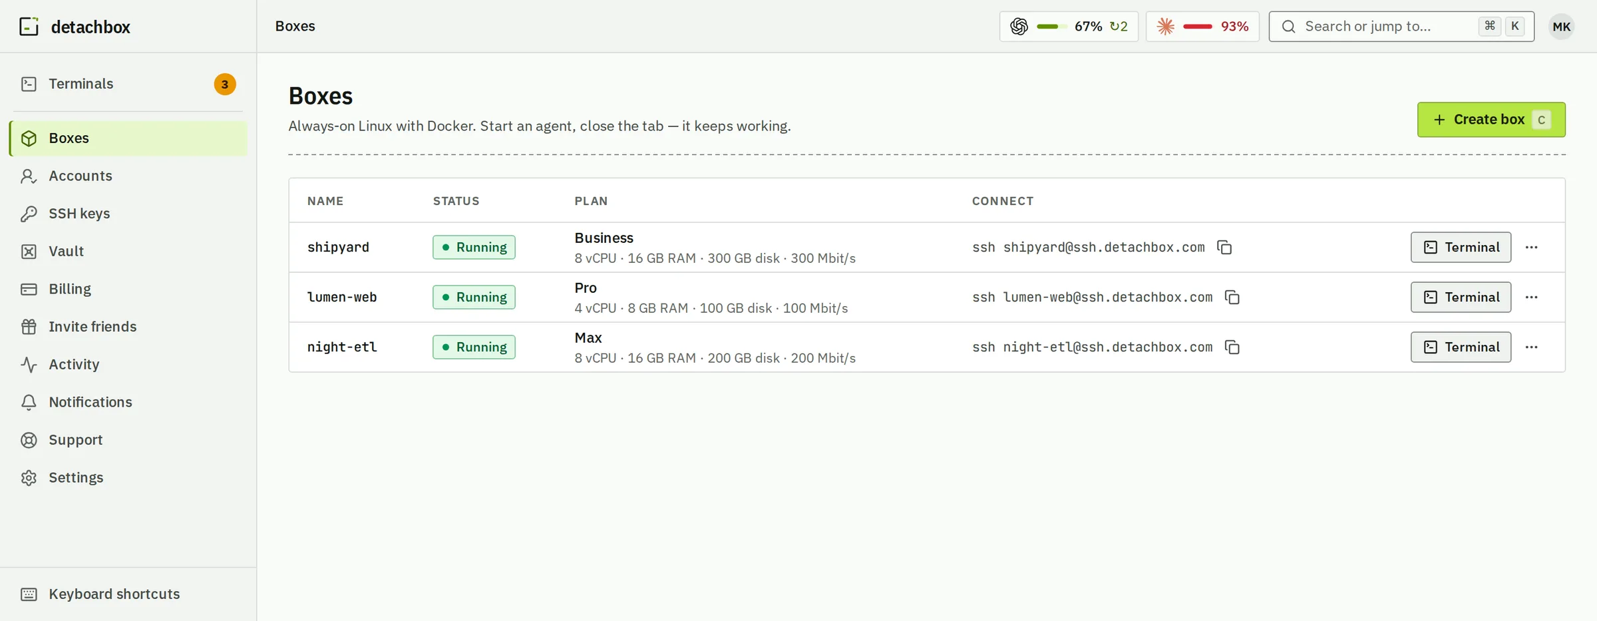
Task: Open the MK user avatar menu
Action: [1561, 27]
